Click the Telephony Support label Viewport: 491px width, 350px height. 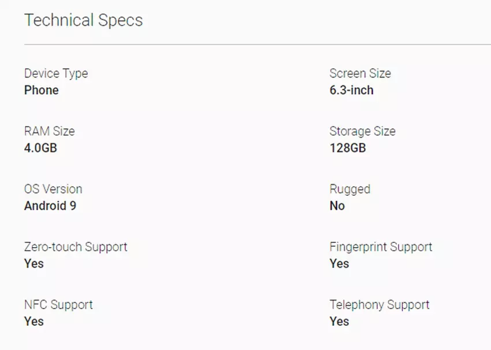[380, 304]
